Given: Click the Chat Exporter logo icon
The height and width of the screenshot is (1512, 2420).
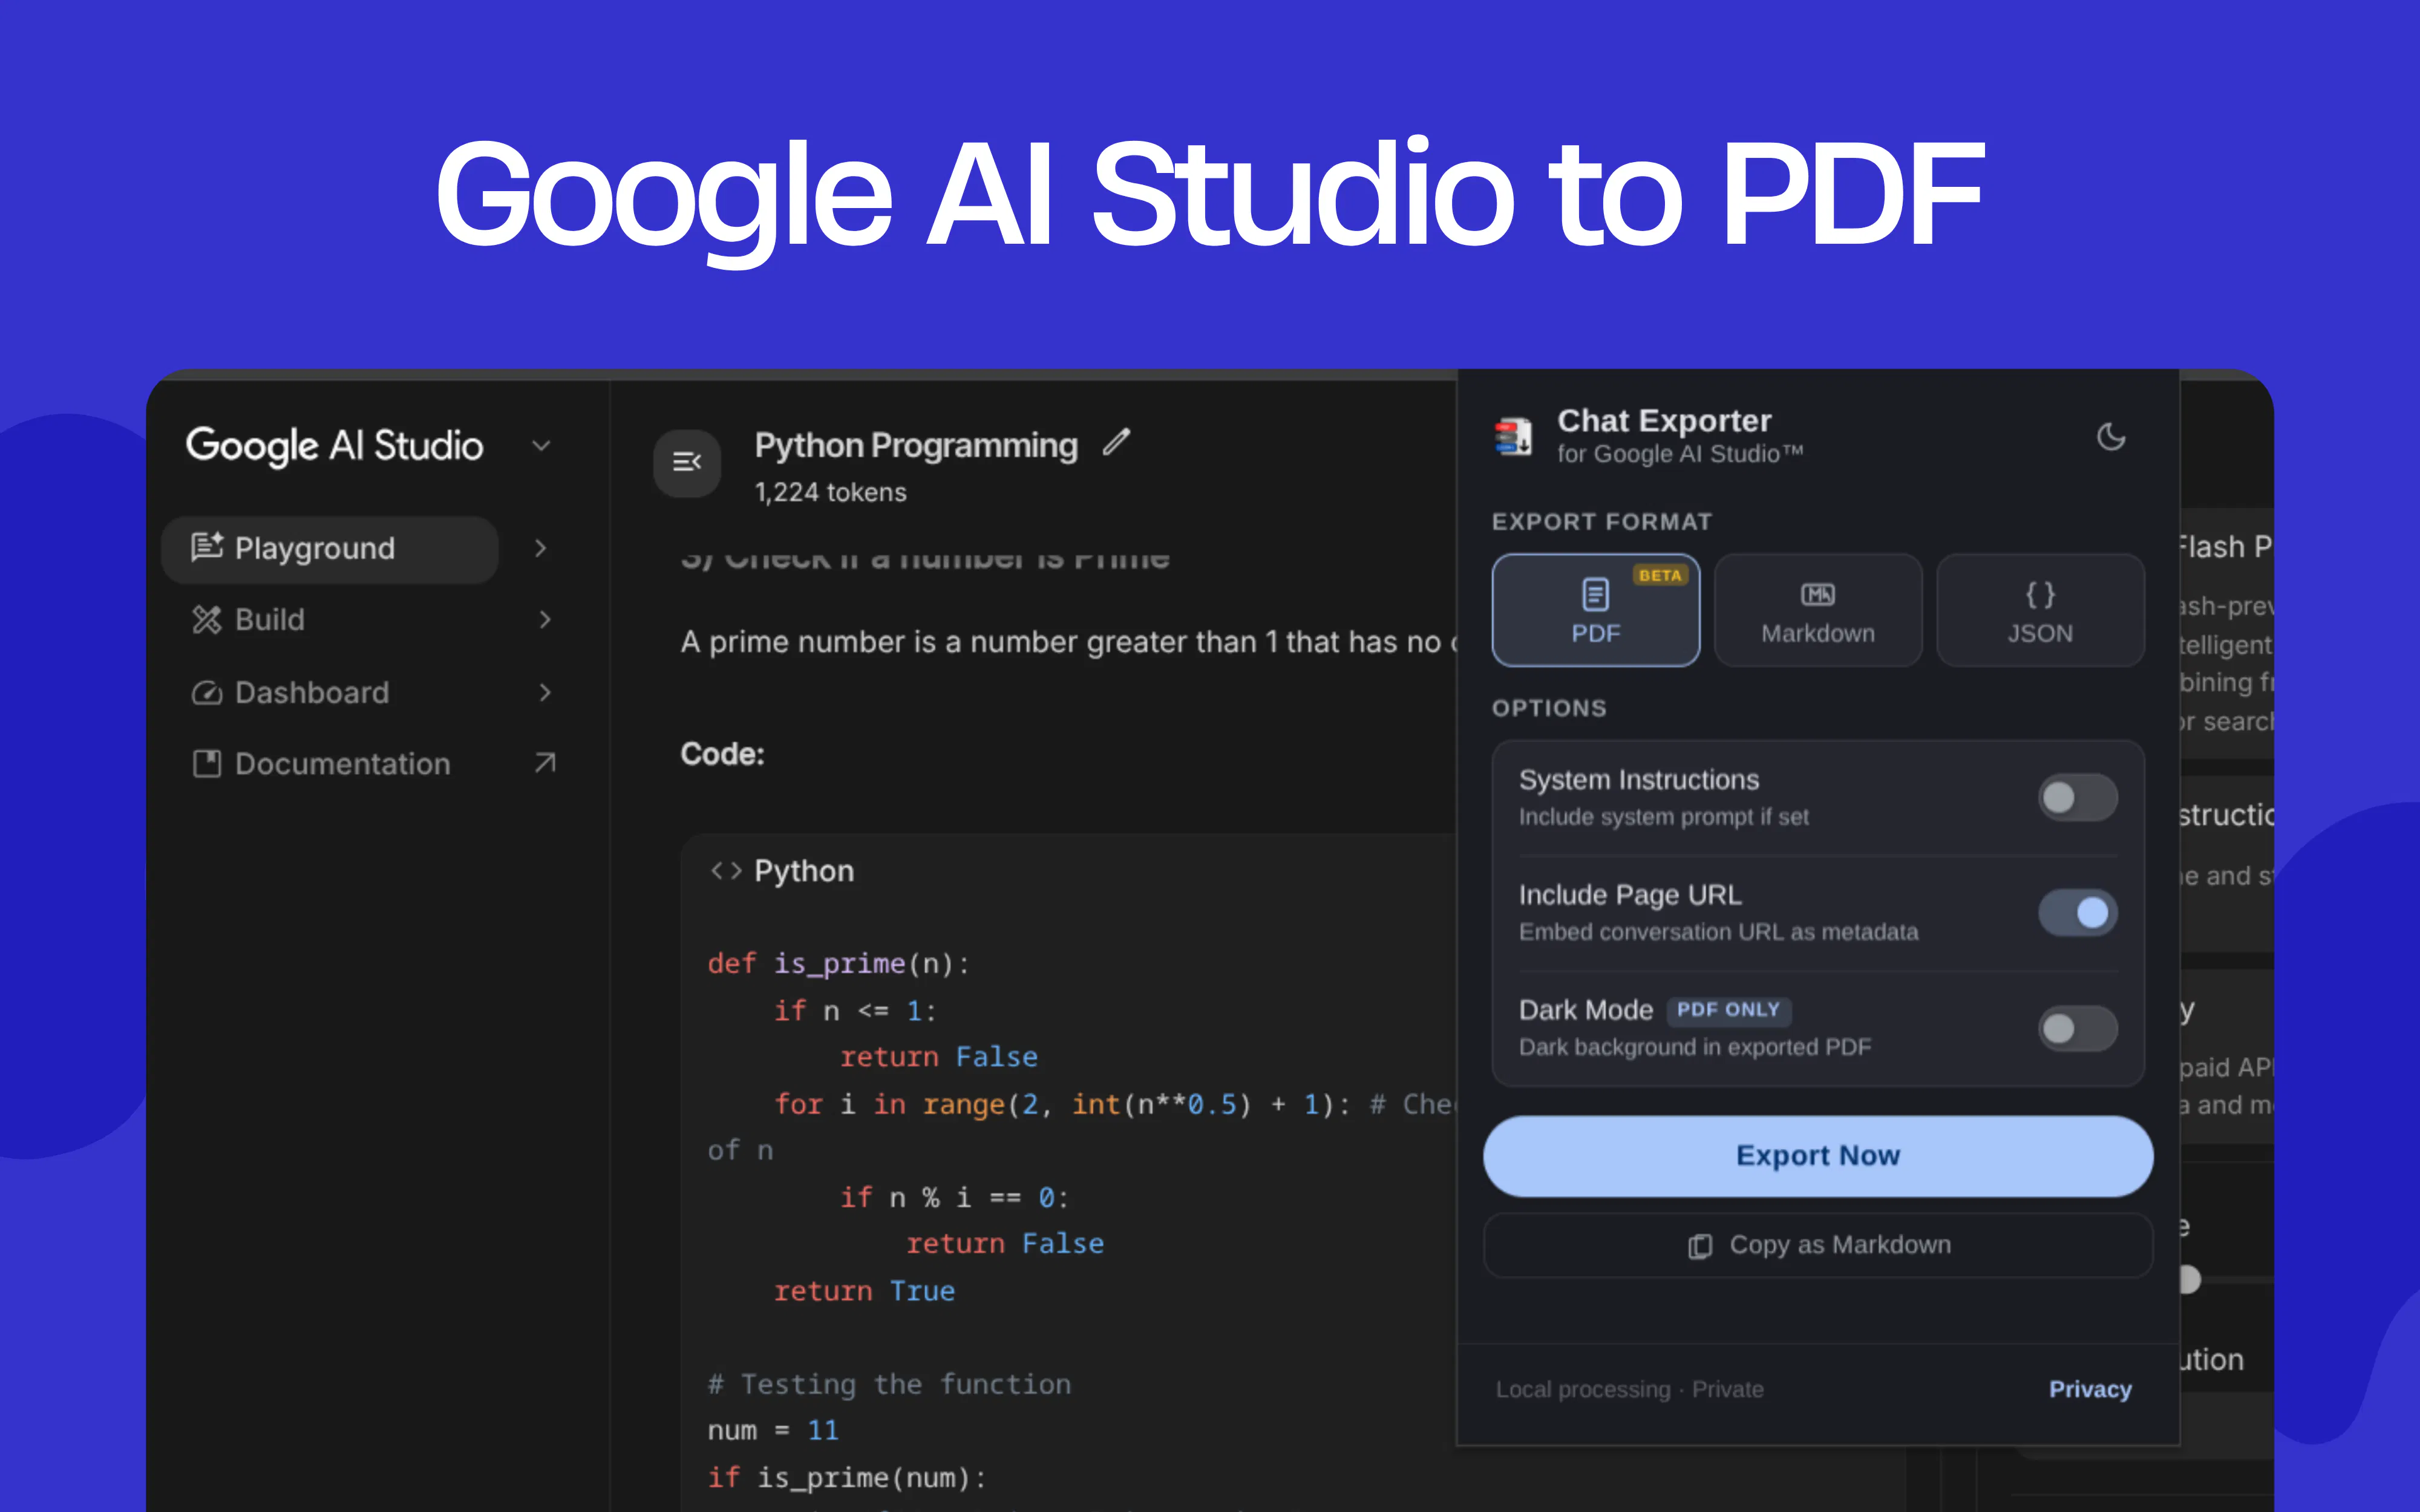Looking at the screenshot, I should (x=1513, y=436).
